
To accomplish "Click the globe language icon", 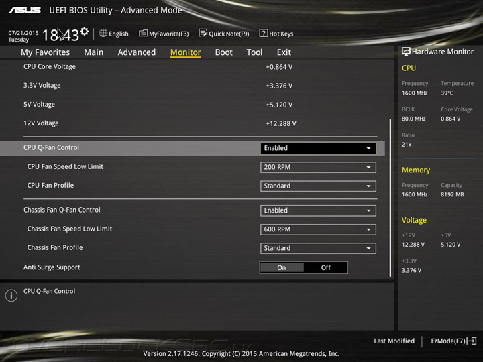I will tap(103, 33).
